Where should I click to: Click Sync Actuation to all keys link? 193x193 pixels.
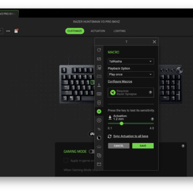pos(131,136)
